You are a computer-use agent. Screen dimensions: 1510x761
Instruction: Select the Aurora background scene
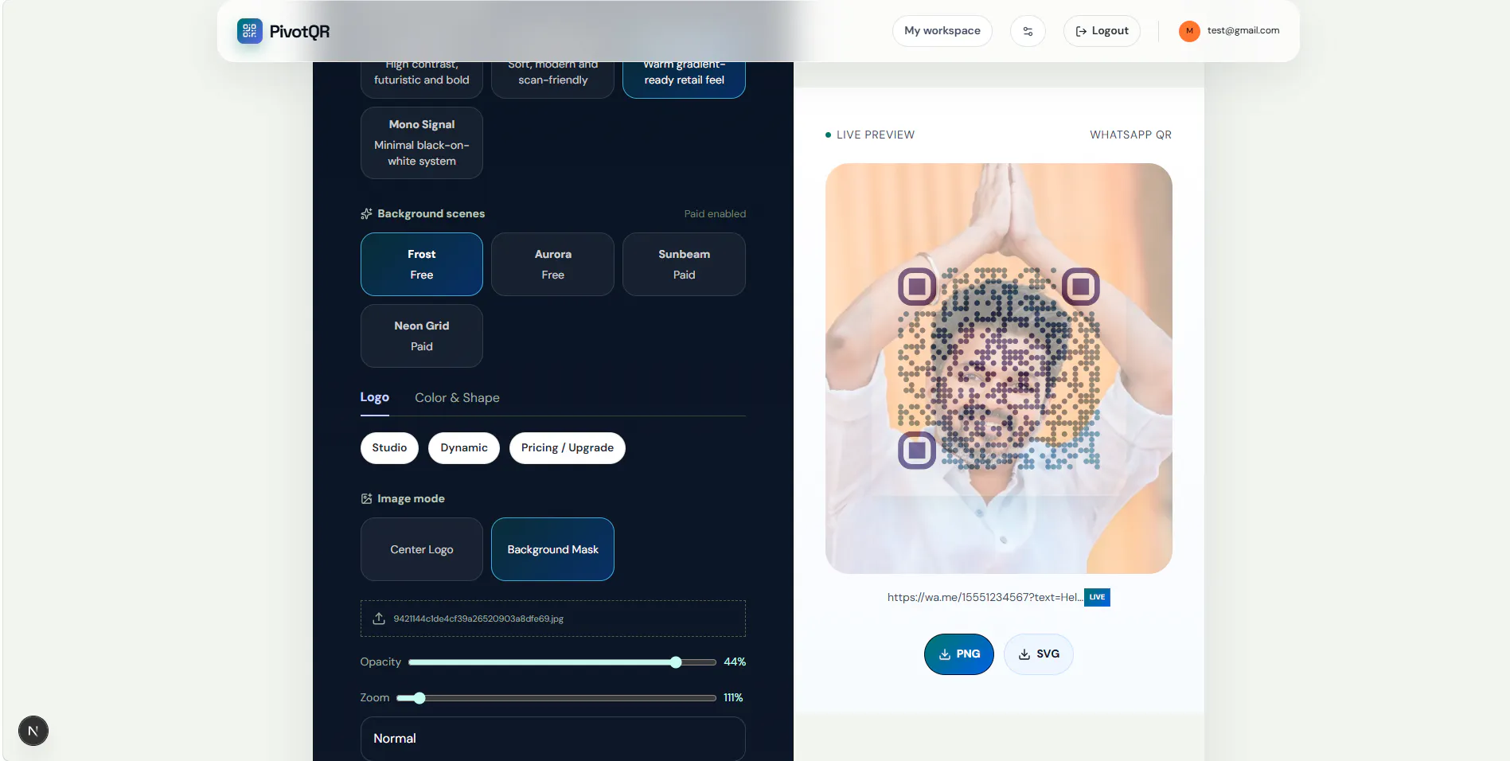click(x=553, y=264)
